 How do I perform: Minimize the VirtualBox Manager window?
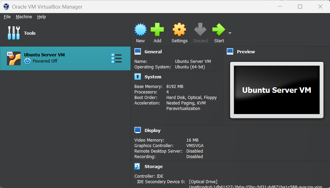click(x=280, y=7)
